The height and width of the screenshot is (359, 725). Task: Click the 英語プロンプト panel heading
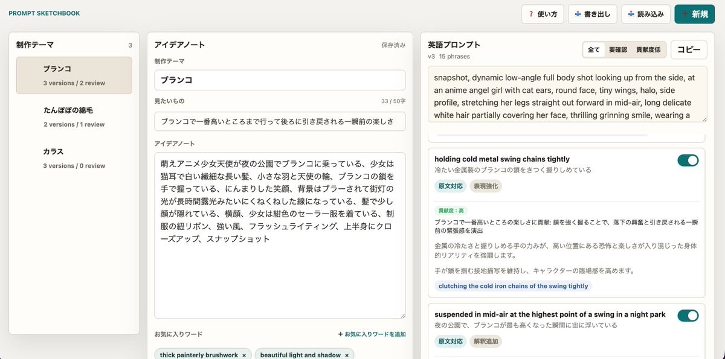point(454,45)
